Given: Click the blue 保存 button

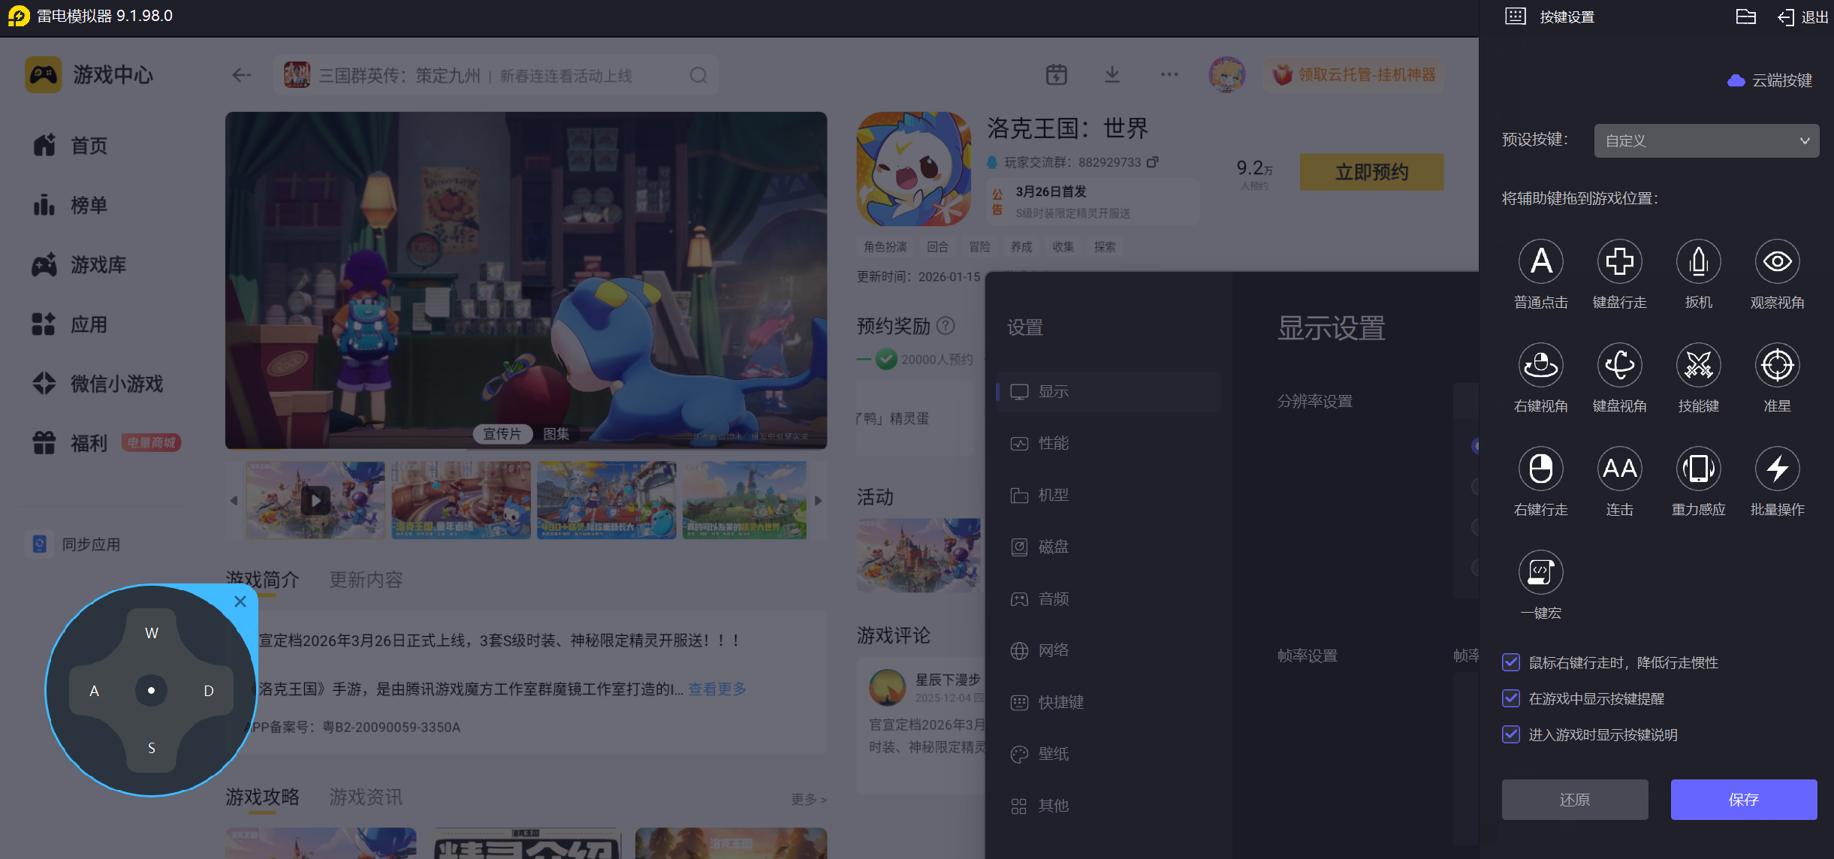Looking at the screenshot, I should pos(1743,800).
